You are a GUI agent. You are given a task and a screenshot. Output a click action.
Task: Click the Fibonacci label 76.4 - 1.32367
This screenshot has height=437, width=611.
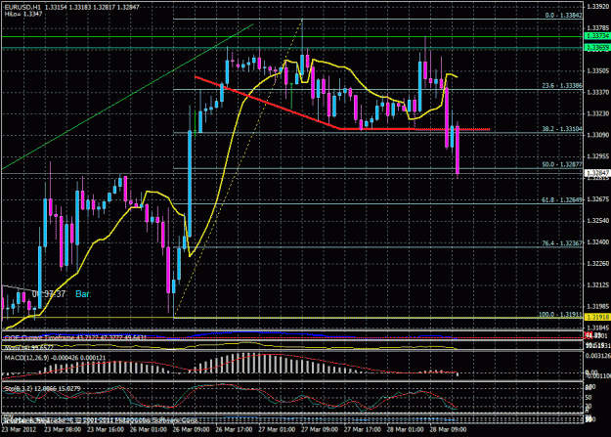click(562, 243)
